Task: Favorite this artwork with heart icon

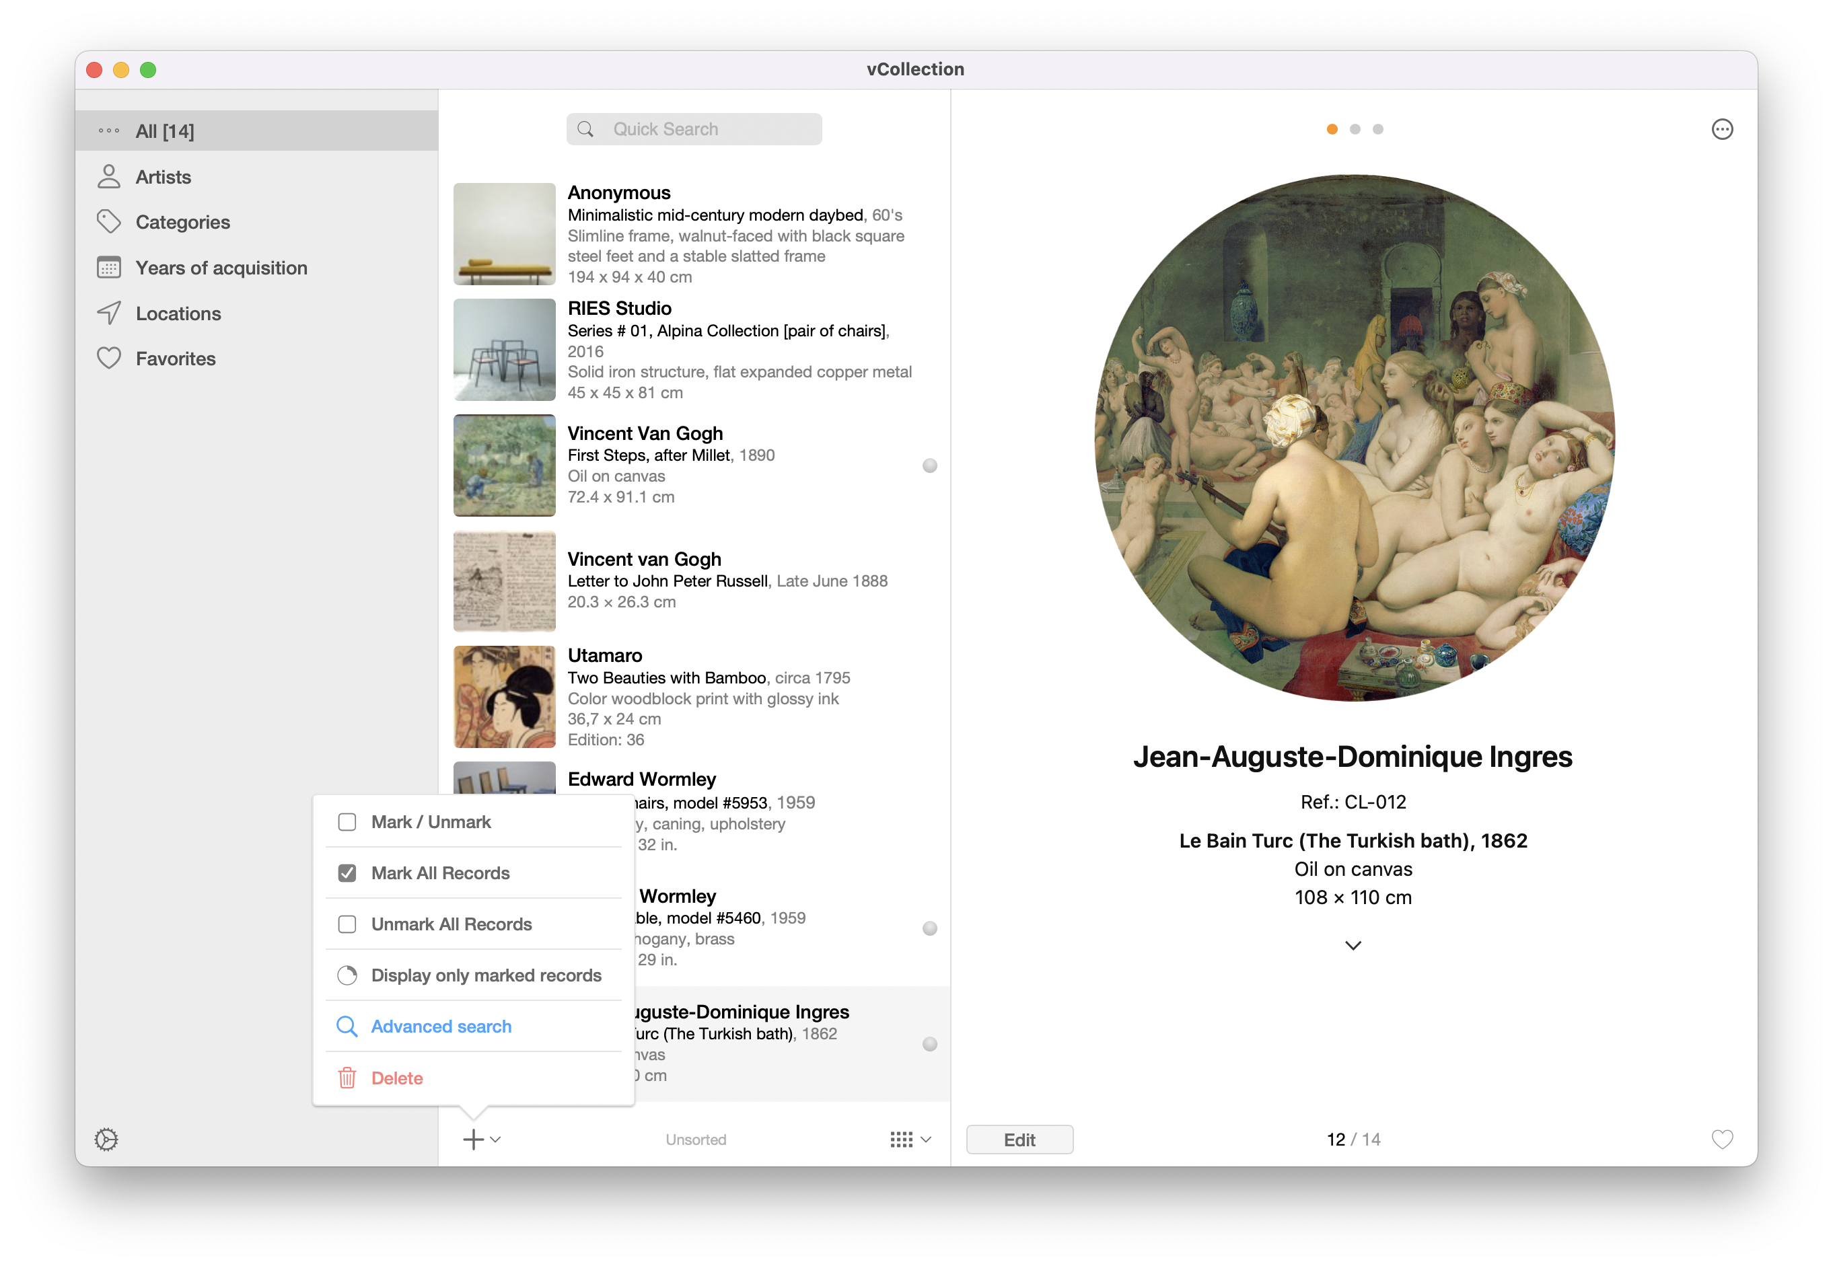Action: (x=1722, y=1139)
